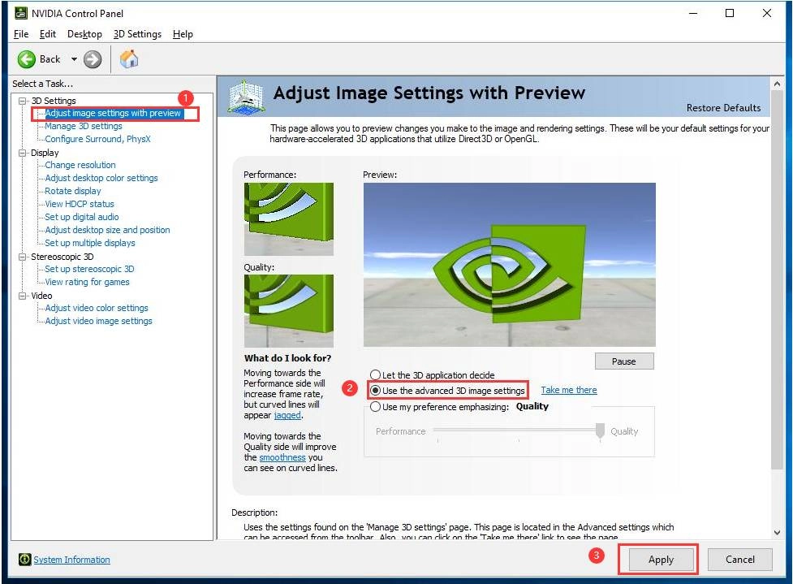Click the green Back arrow icon
The image size is (793, 584).
[x=26, y=59]
